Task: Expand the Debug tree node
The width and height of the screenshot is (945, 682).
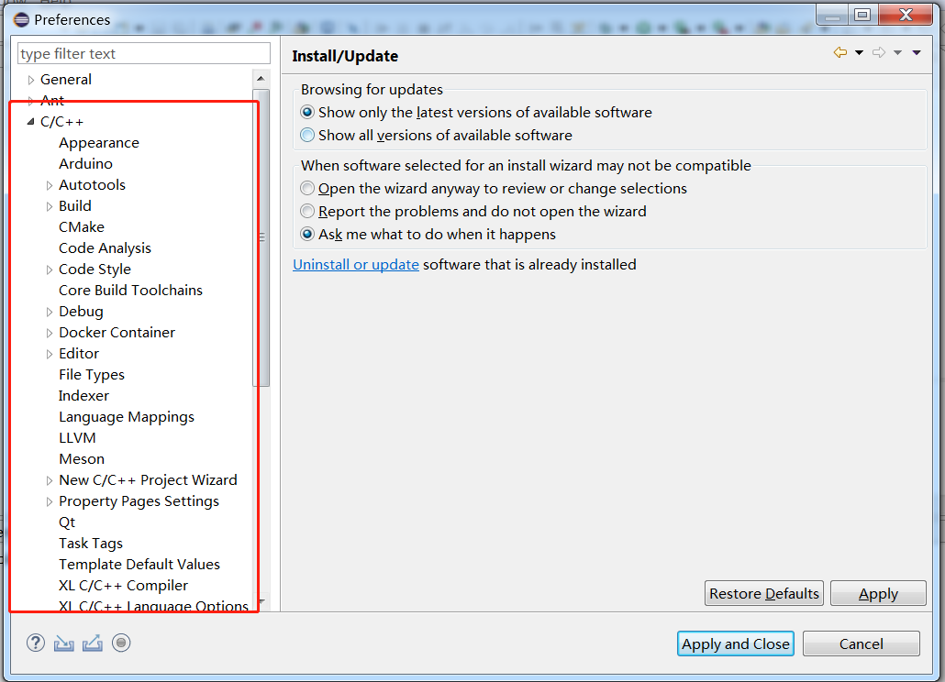Action: 50,311
